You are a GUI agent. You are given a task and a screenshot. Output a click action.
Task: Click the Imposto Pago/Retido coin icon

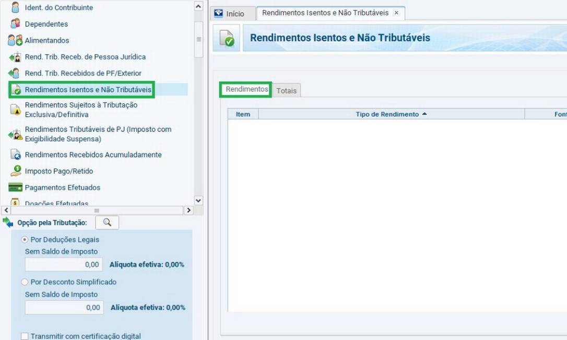click(16, 171)
